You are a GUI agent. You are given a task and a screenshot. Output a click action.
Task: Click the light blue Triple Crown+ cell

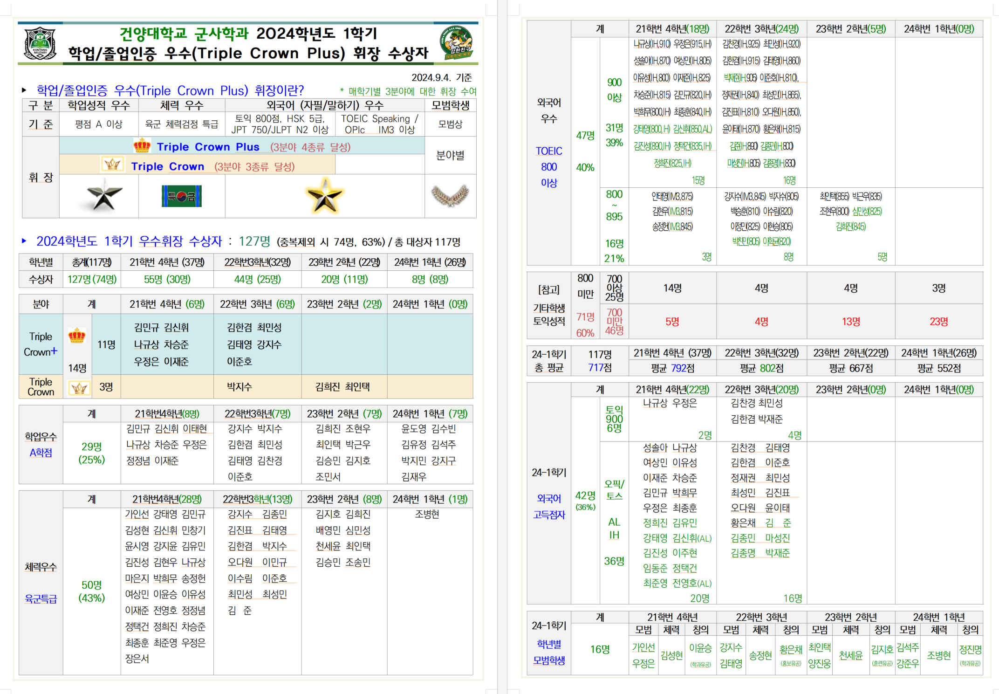pos(41,344)
